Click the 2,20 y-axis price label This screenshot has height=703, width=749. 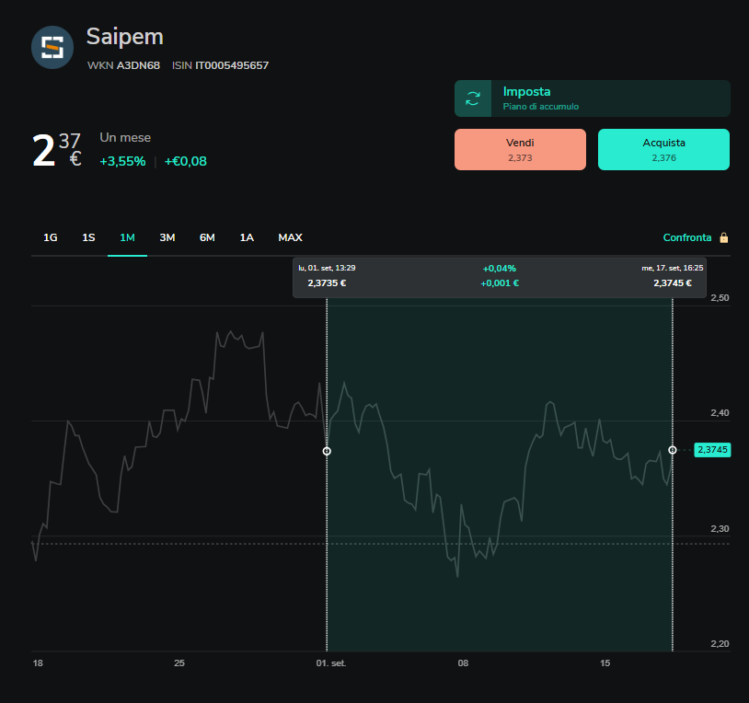(x=720, y=644)
